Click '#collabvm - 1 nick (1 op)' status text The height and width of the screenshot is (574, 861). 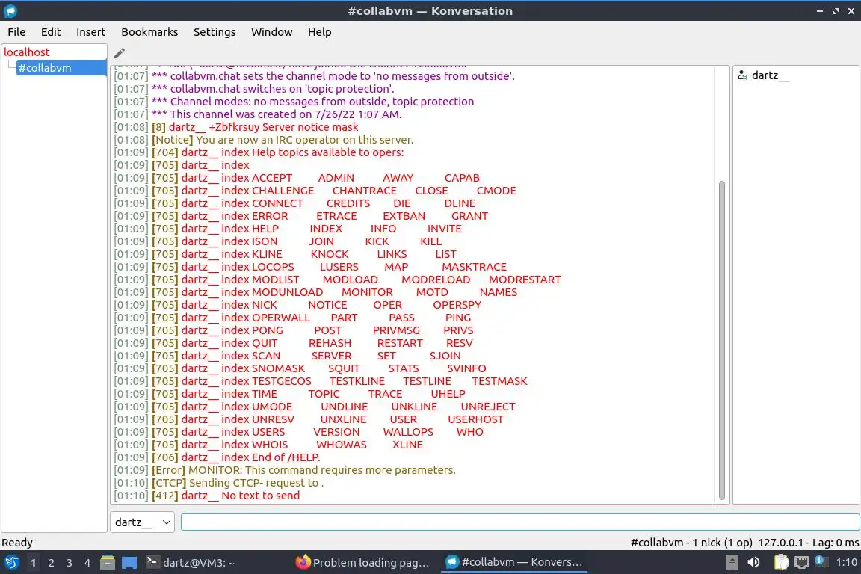691,543
